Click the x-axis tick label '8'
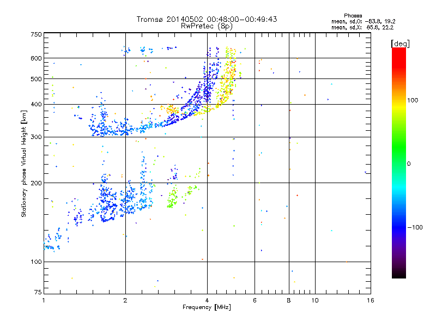 coord(289,300)
